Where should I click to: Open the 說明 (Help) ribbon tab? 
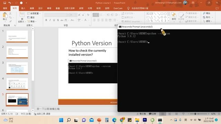107,8
